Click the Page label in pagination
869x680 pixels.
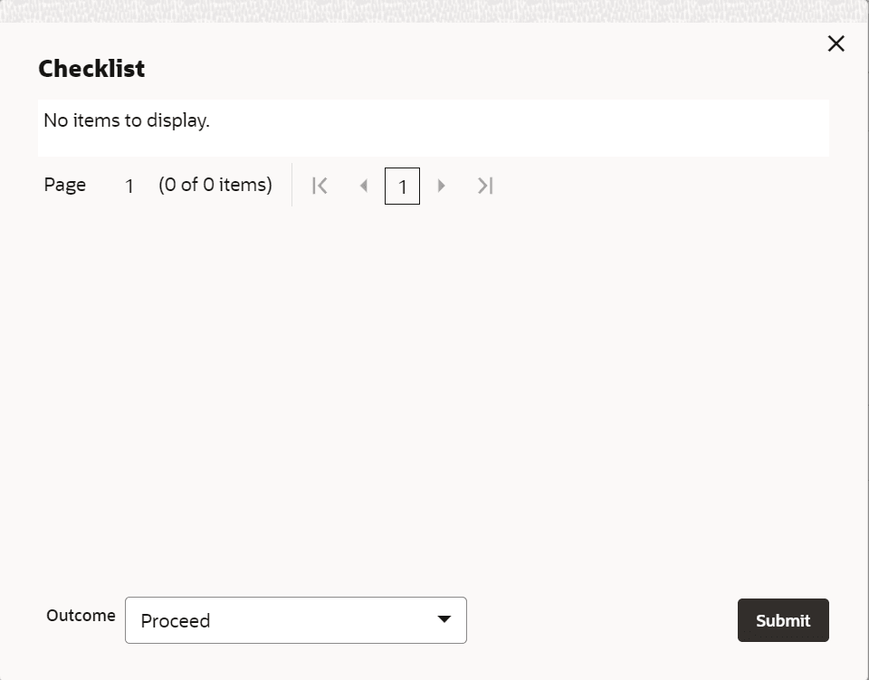point(65,185)
